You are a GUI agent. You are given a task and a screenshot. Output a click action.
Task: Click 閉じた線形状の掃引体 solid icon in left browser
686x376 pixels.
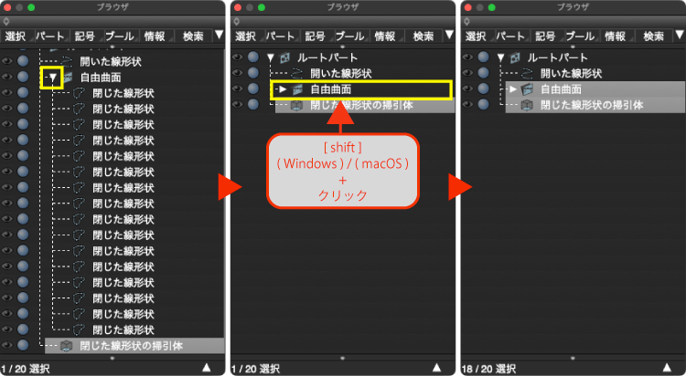(x=66, y=346)
